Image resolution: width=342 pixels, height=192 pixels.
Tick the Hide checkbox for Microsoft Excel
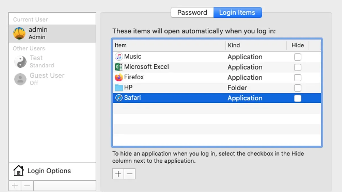point(298,67)
